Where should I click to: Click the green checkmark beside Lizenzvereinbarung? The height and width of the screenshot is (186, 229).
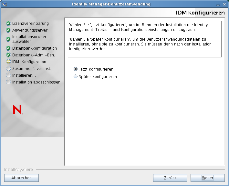(x=8, y=23)
